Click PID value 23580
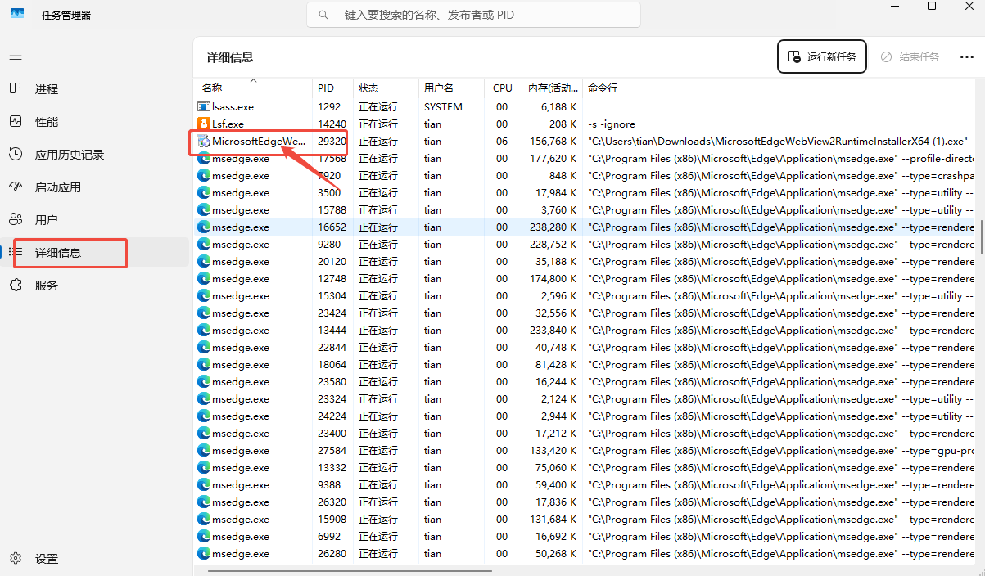Screen dimensions: 985x576 click(332, 381)
